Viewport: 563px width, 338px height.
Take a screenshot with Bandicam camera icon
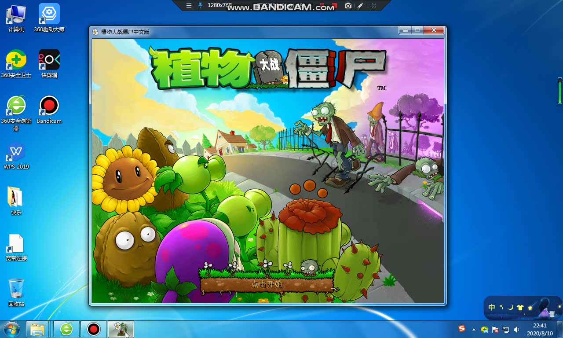tap(348, 5)
